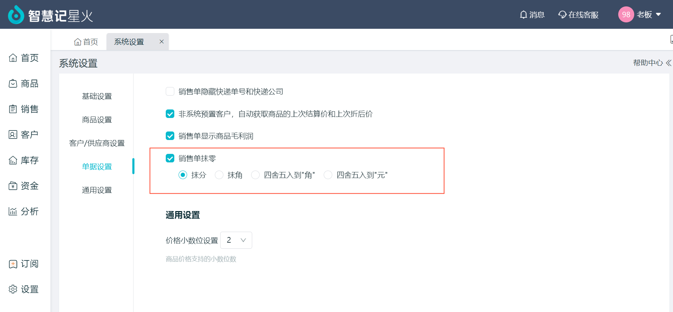673x312 pixels.
Task: Click the home icon in 首页 tab
Action: click(x=78, y=42)
